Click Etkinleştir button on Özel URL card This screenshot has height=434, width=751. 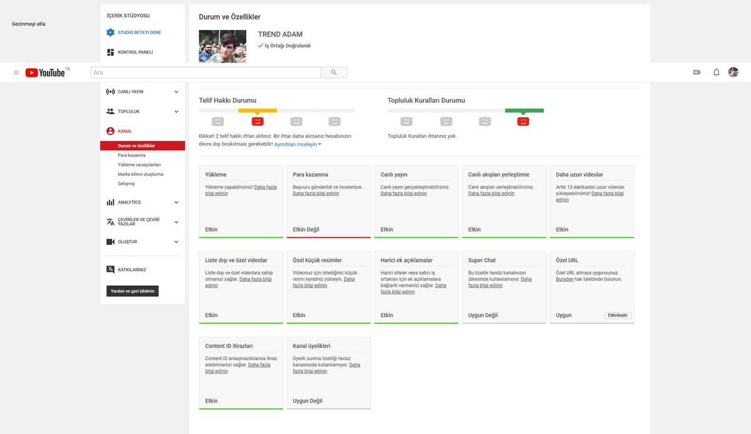[x=618, y=316]
